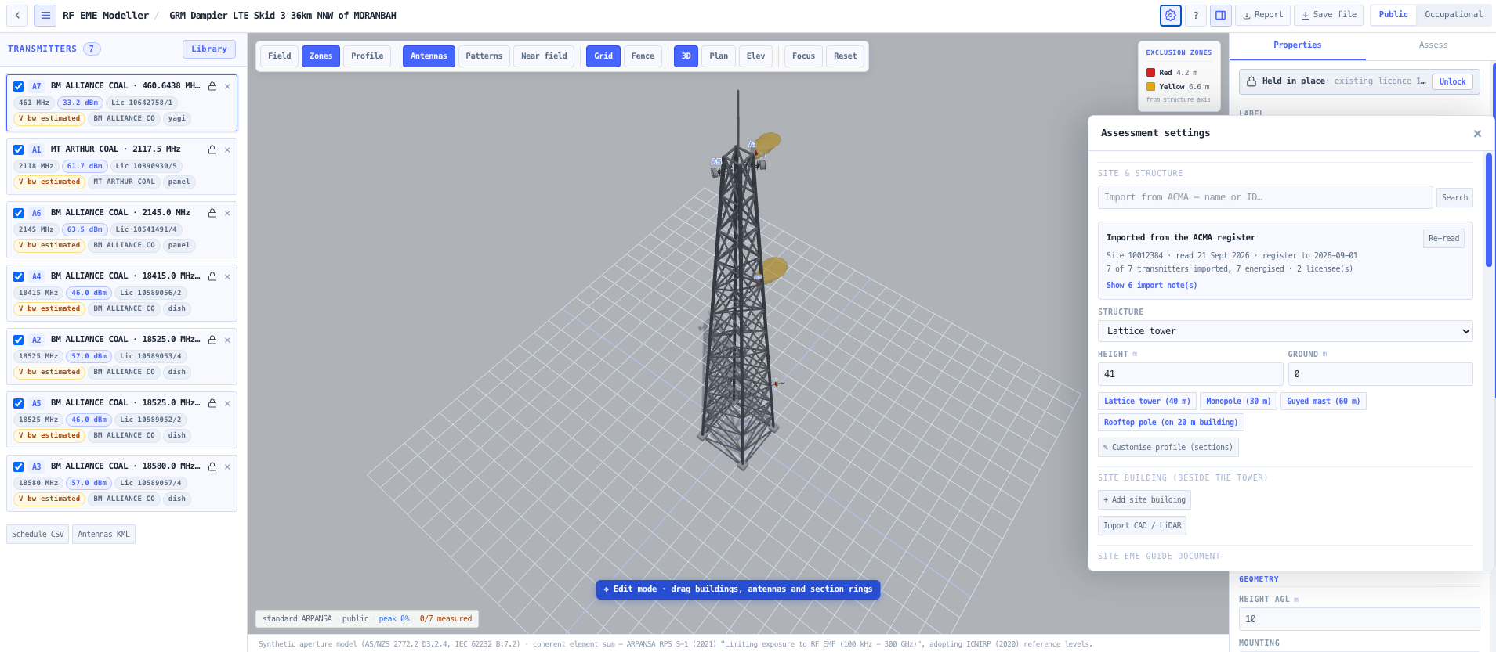The width and height of the screenshot is (1496, 652).
Task: Select Occupational exposure mode
Action: click(x=1454, y=15)
